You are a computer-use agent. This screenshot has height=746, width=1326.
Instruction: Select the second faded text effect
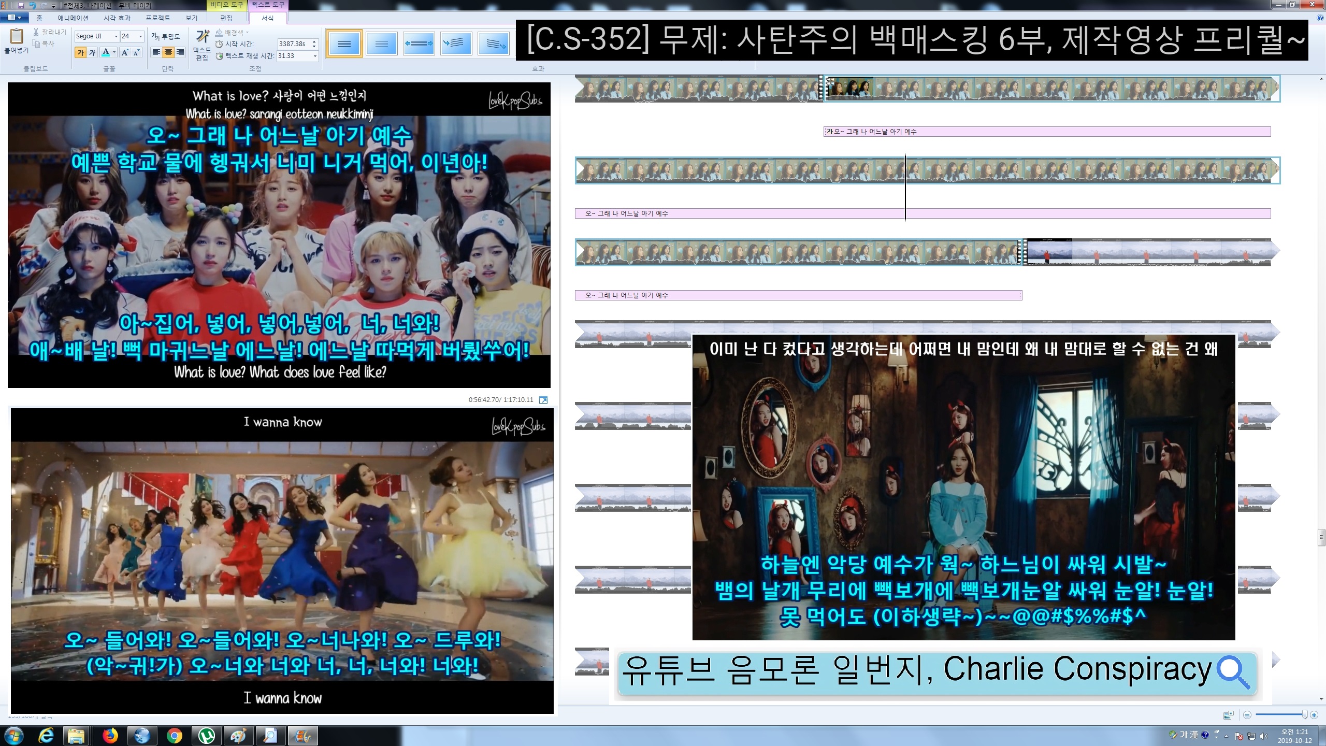coord(382,44)
